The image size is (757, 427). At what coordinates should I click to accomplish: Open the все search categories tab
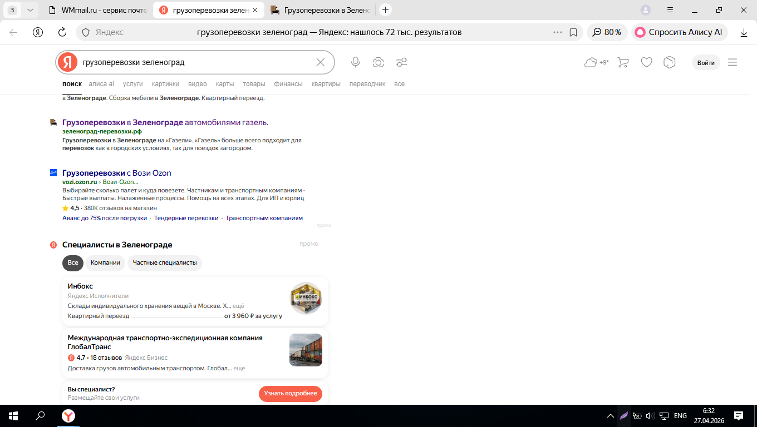[399, 84]
